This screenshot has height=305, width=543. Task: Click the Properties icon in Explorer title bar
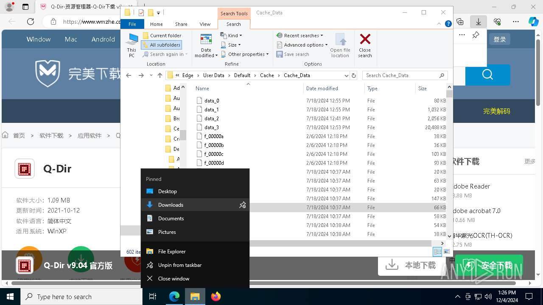141,13
